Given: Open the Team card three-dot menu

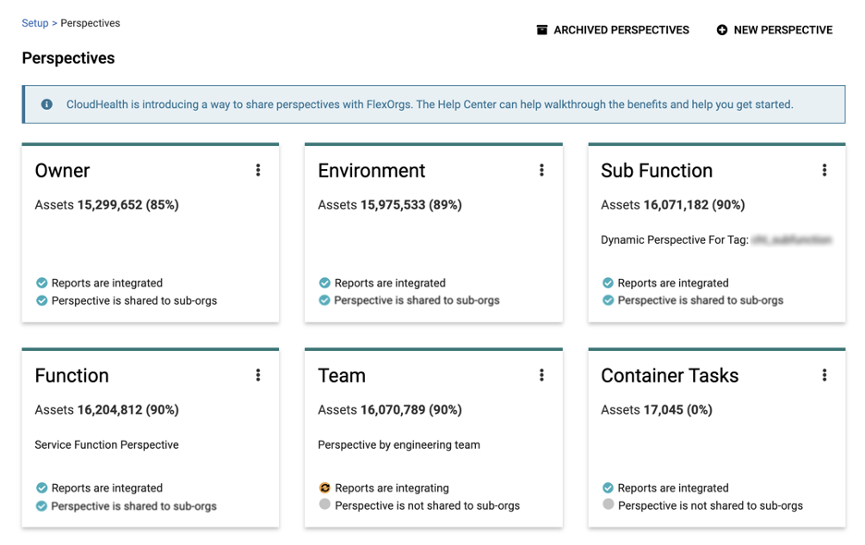Looking at the screenshot, I should pos(542,375).
